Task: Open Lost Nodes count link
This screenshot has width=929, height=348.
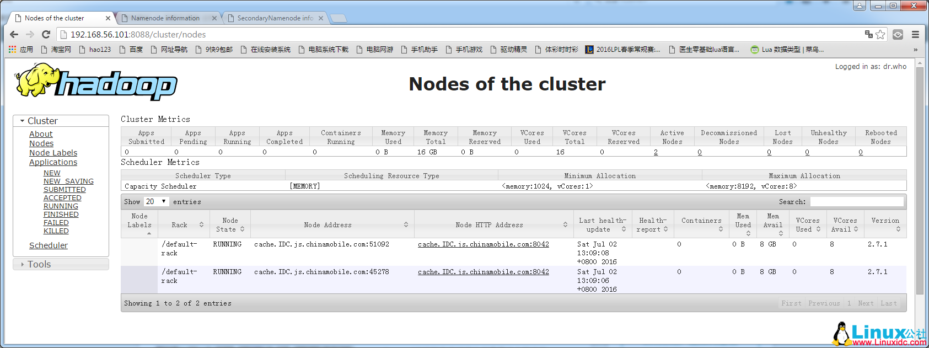Action: tap(769, 152)
